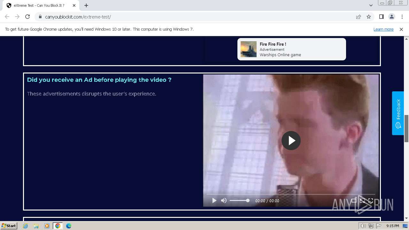Bookmark this tab with star
This screenshot has height=230, width=409.
369,17
